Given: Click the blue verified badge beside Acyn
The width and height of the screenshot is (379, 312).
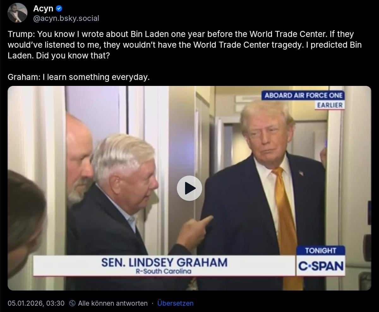Looking at the screenshot, I should [x=59, y=9].
